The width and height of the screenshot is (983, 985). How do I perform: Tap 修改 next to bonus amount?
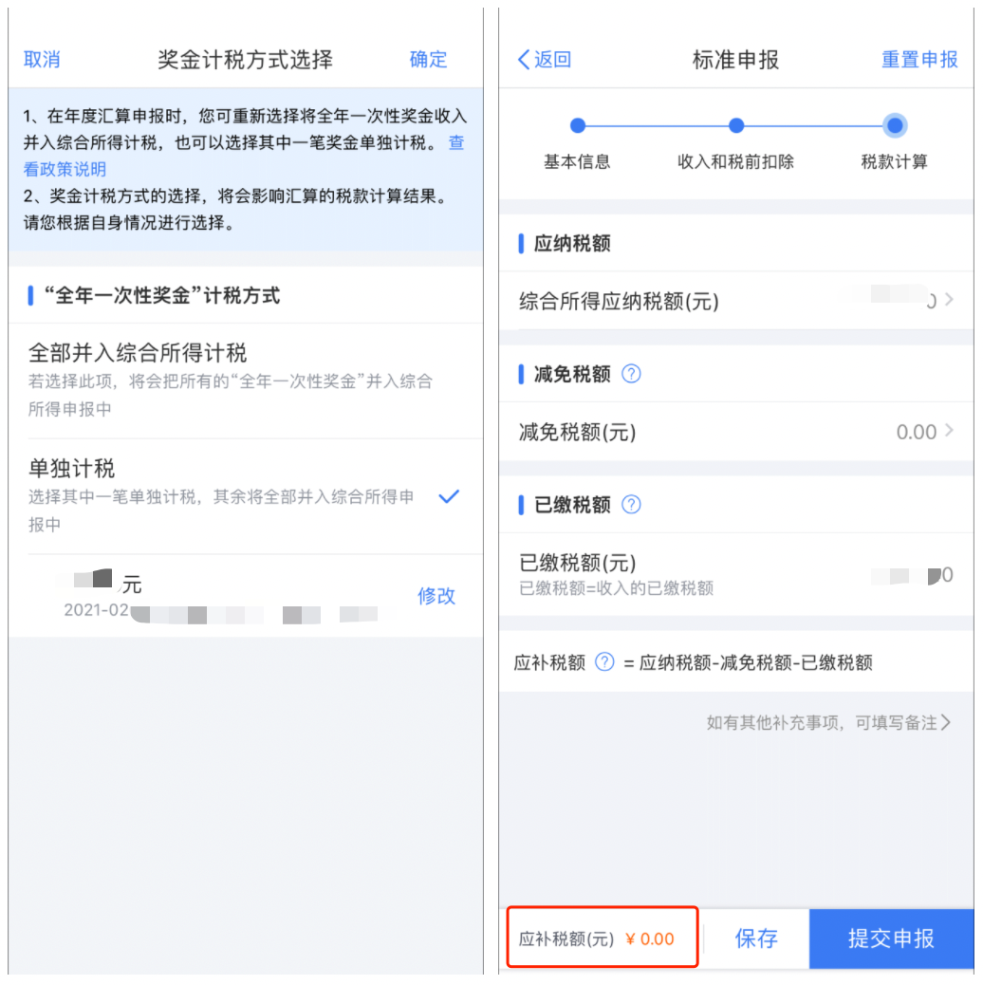(x=436, y=596)
